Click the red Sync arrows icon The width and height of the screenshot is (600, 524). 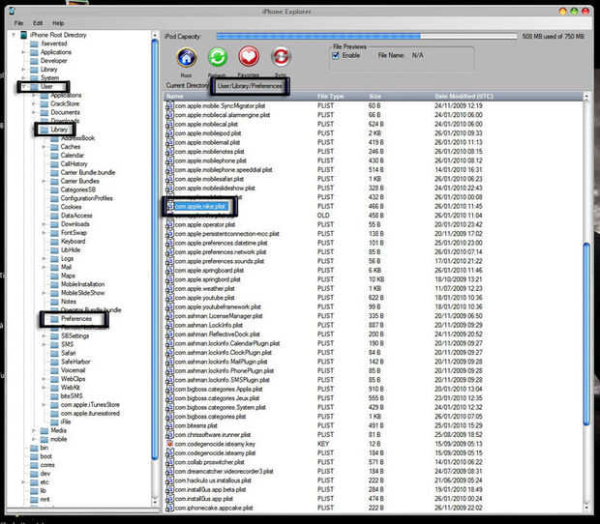pos(281,57)
